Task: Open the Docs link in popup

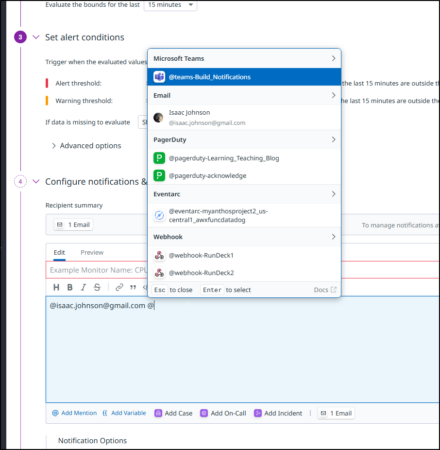Action: [325, 290]
